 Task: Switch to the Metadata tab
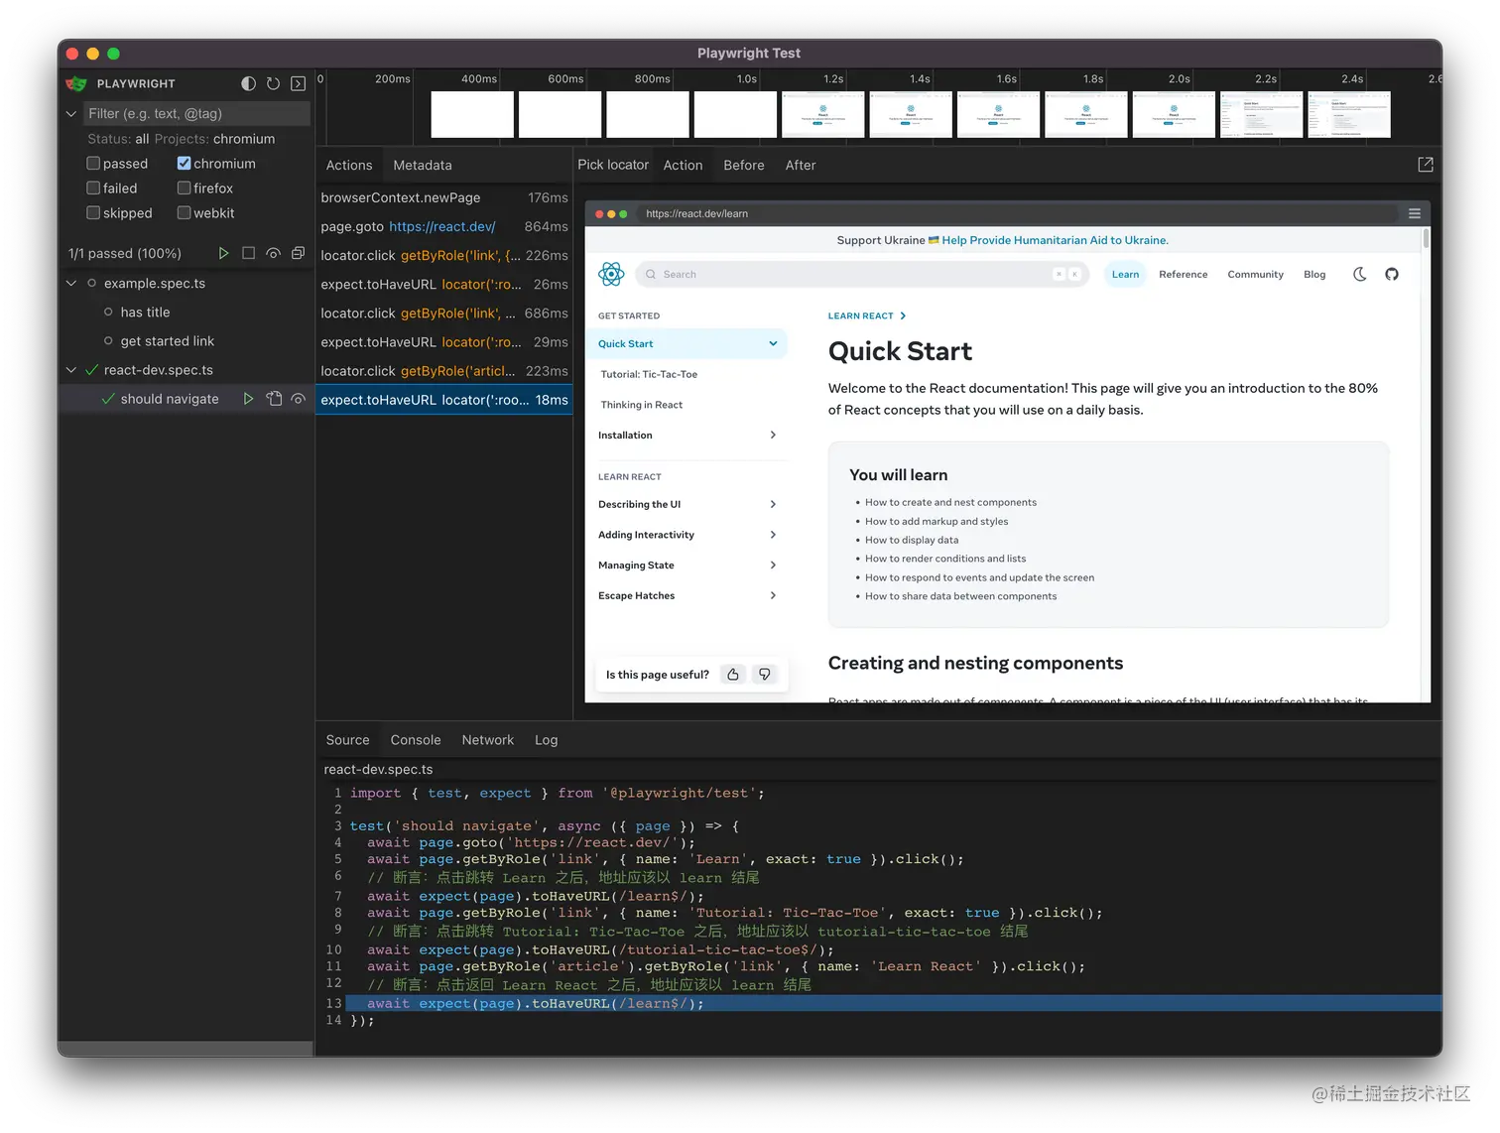pos(423,166)
